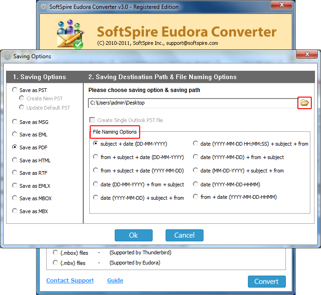Click 'Please choose saving option & saving path' text

[x=144, y=90]
